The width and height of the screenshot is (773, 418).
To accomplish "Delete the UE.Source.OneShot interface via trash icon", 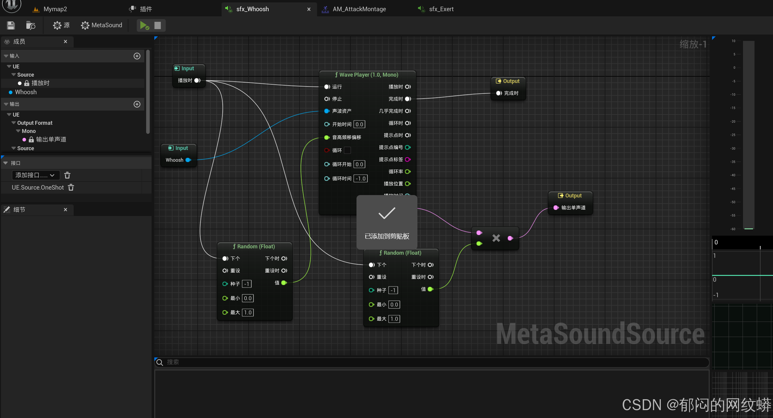I will [71, 187].
